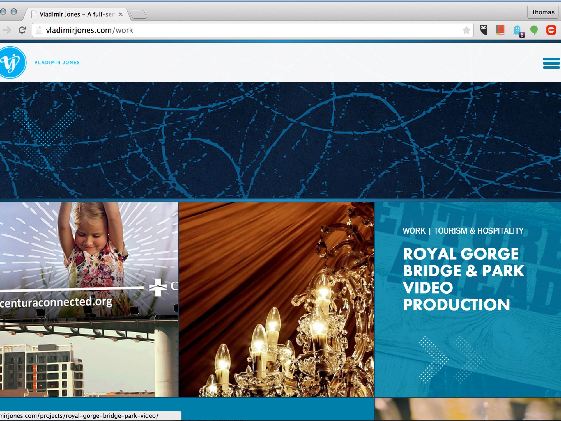
Task: Close the Vladimir Jones tab
Action: [121, 14]
